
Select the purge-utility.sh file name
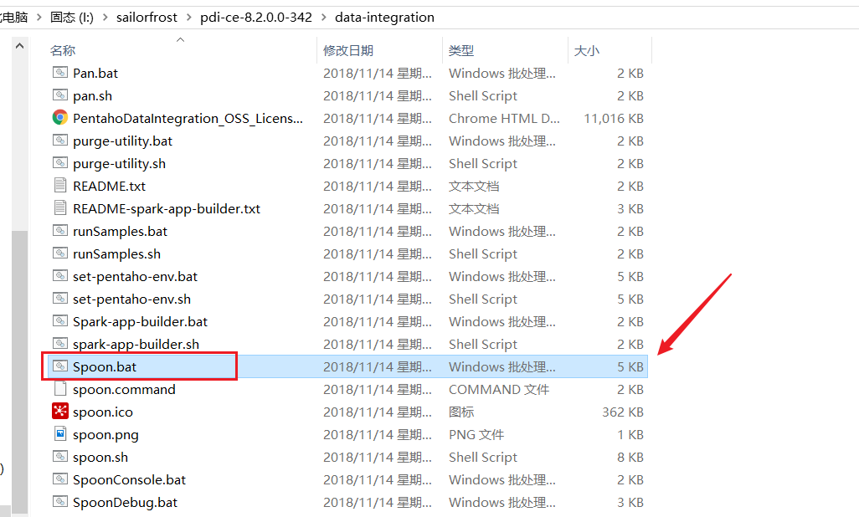click(120, 163)
